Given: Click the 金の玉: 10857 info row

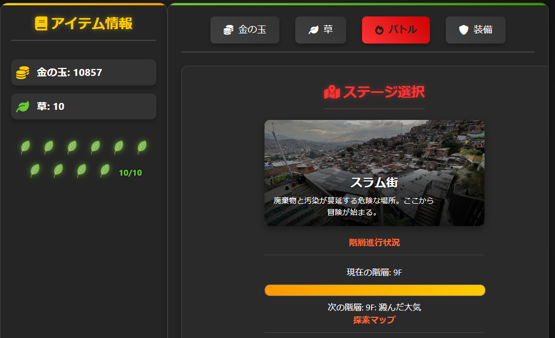Looking at the screenshot, I should 84,73.
